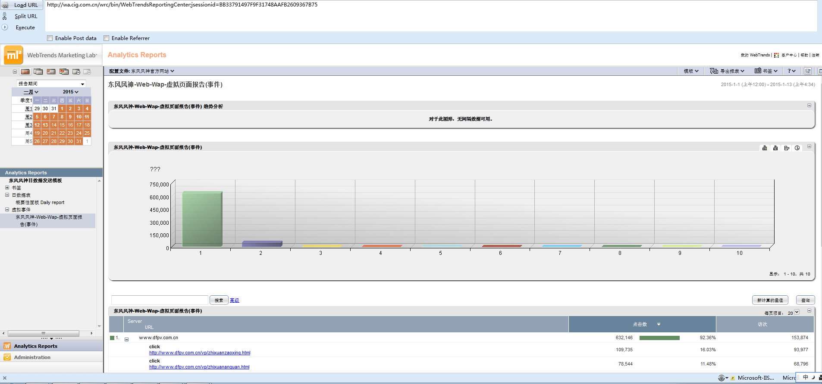Image resolution: width=822 pixels, height=384 pixels.
Task: Click the 客户中心 link
Action: coord(789,55)
